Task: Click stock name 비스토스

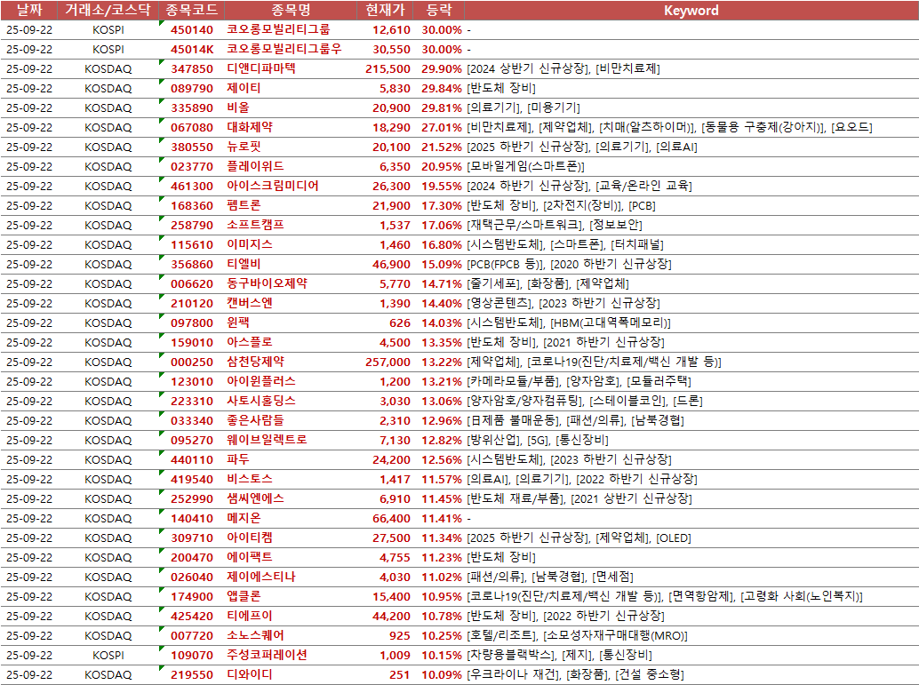Action: [250, 479]
